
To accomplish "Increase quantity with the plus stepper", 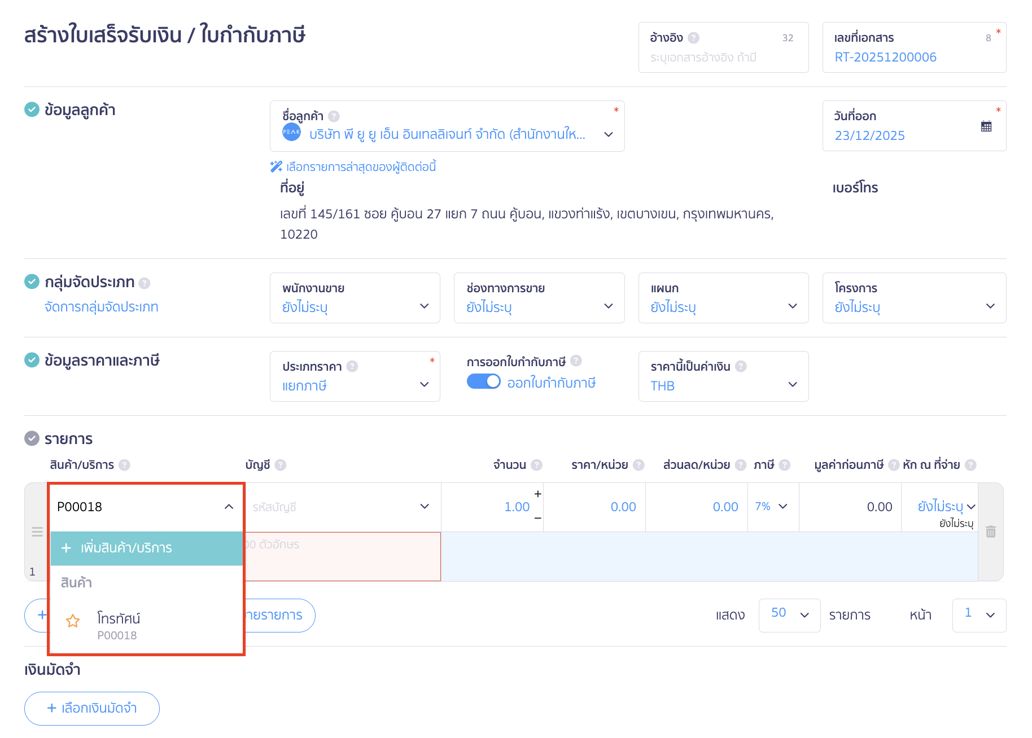I will click(x=537, y=494).
